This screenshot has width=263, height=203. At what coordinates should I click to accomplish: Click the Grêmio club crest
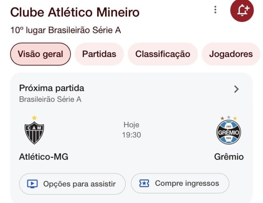pyautogui.click(x=228, y=131)
